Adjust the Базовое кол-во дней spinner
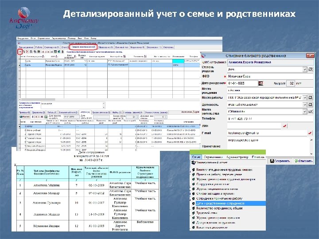Image resolution: width=319 pixels, height=239 pixels. tap(137, 117)
